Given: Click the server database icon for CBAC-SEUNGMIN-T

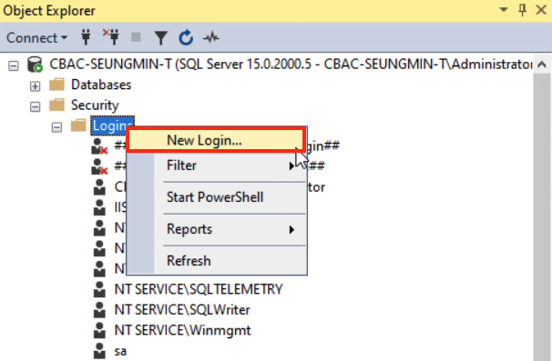Looking at the screenshot, I should coord(35,65).
